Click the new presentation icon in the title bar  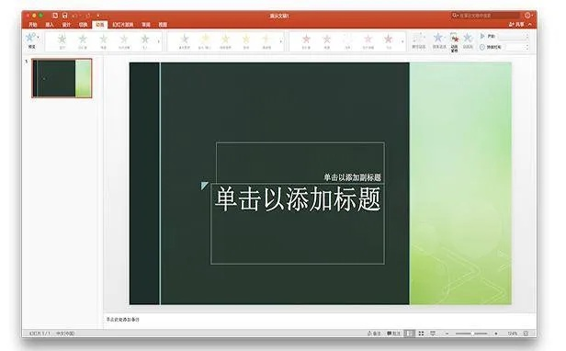coord(55,16)
